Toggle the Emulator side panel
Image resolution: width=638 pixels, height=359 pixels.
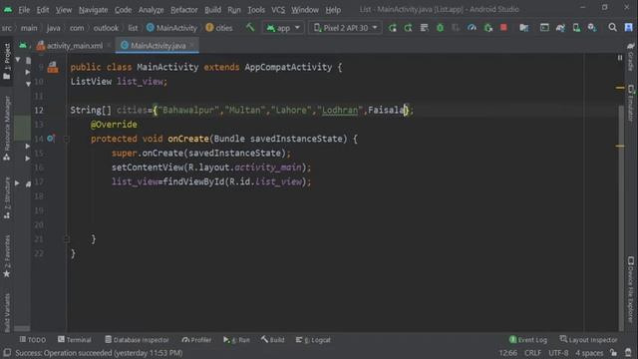click(631, 103)
